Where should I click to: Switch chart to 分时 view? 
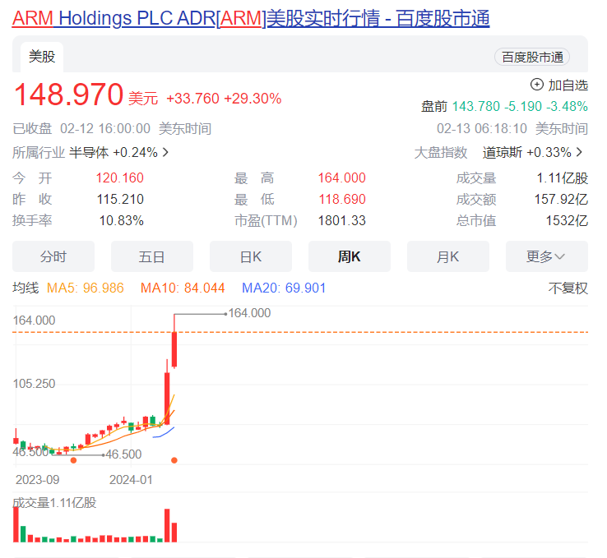click(x=53, y=256)
